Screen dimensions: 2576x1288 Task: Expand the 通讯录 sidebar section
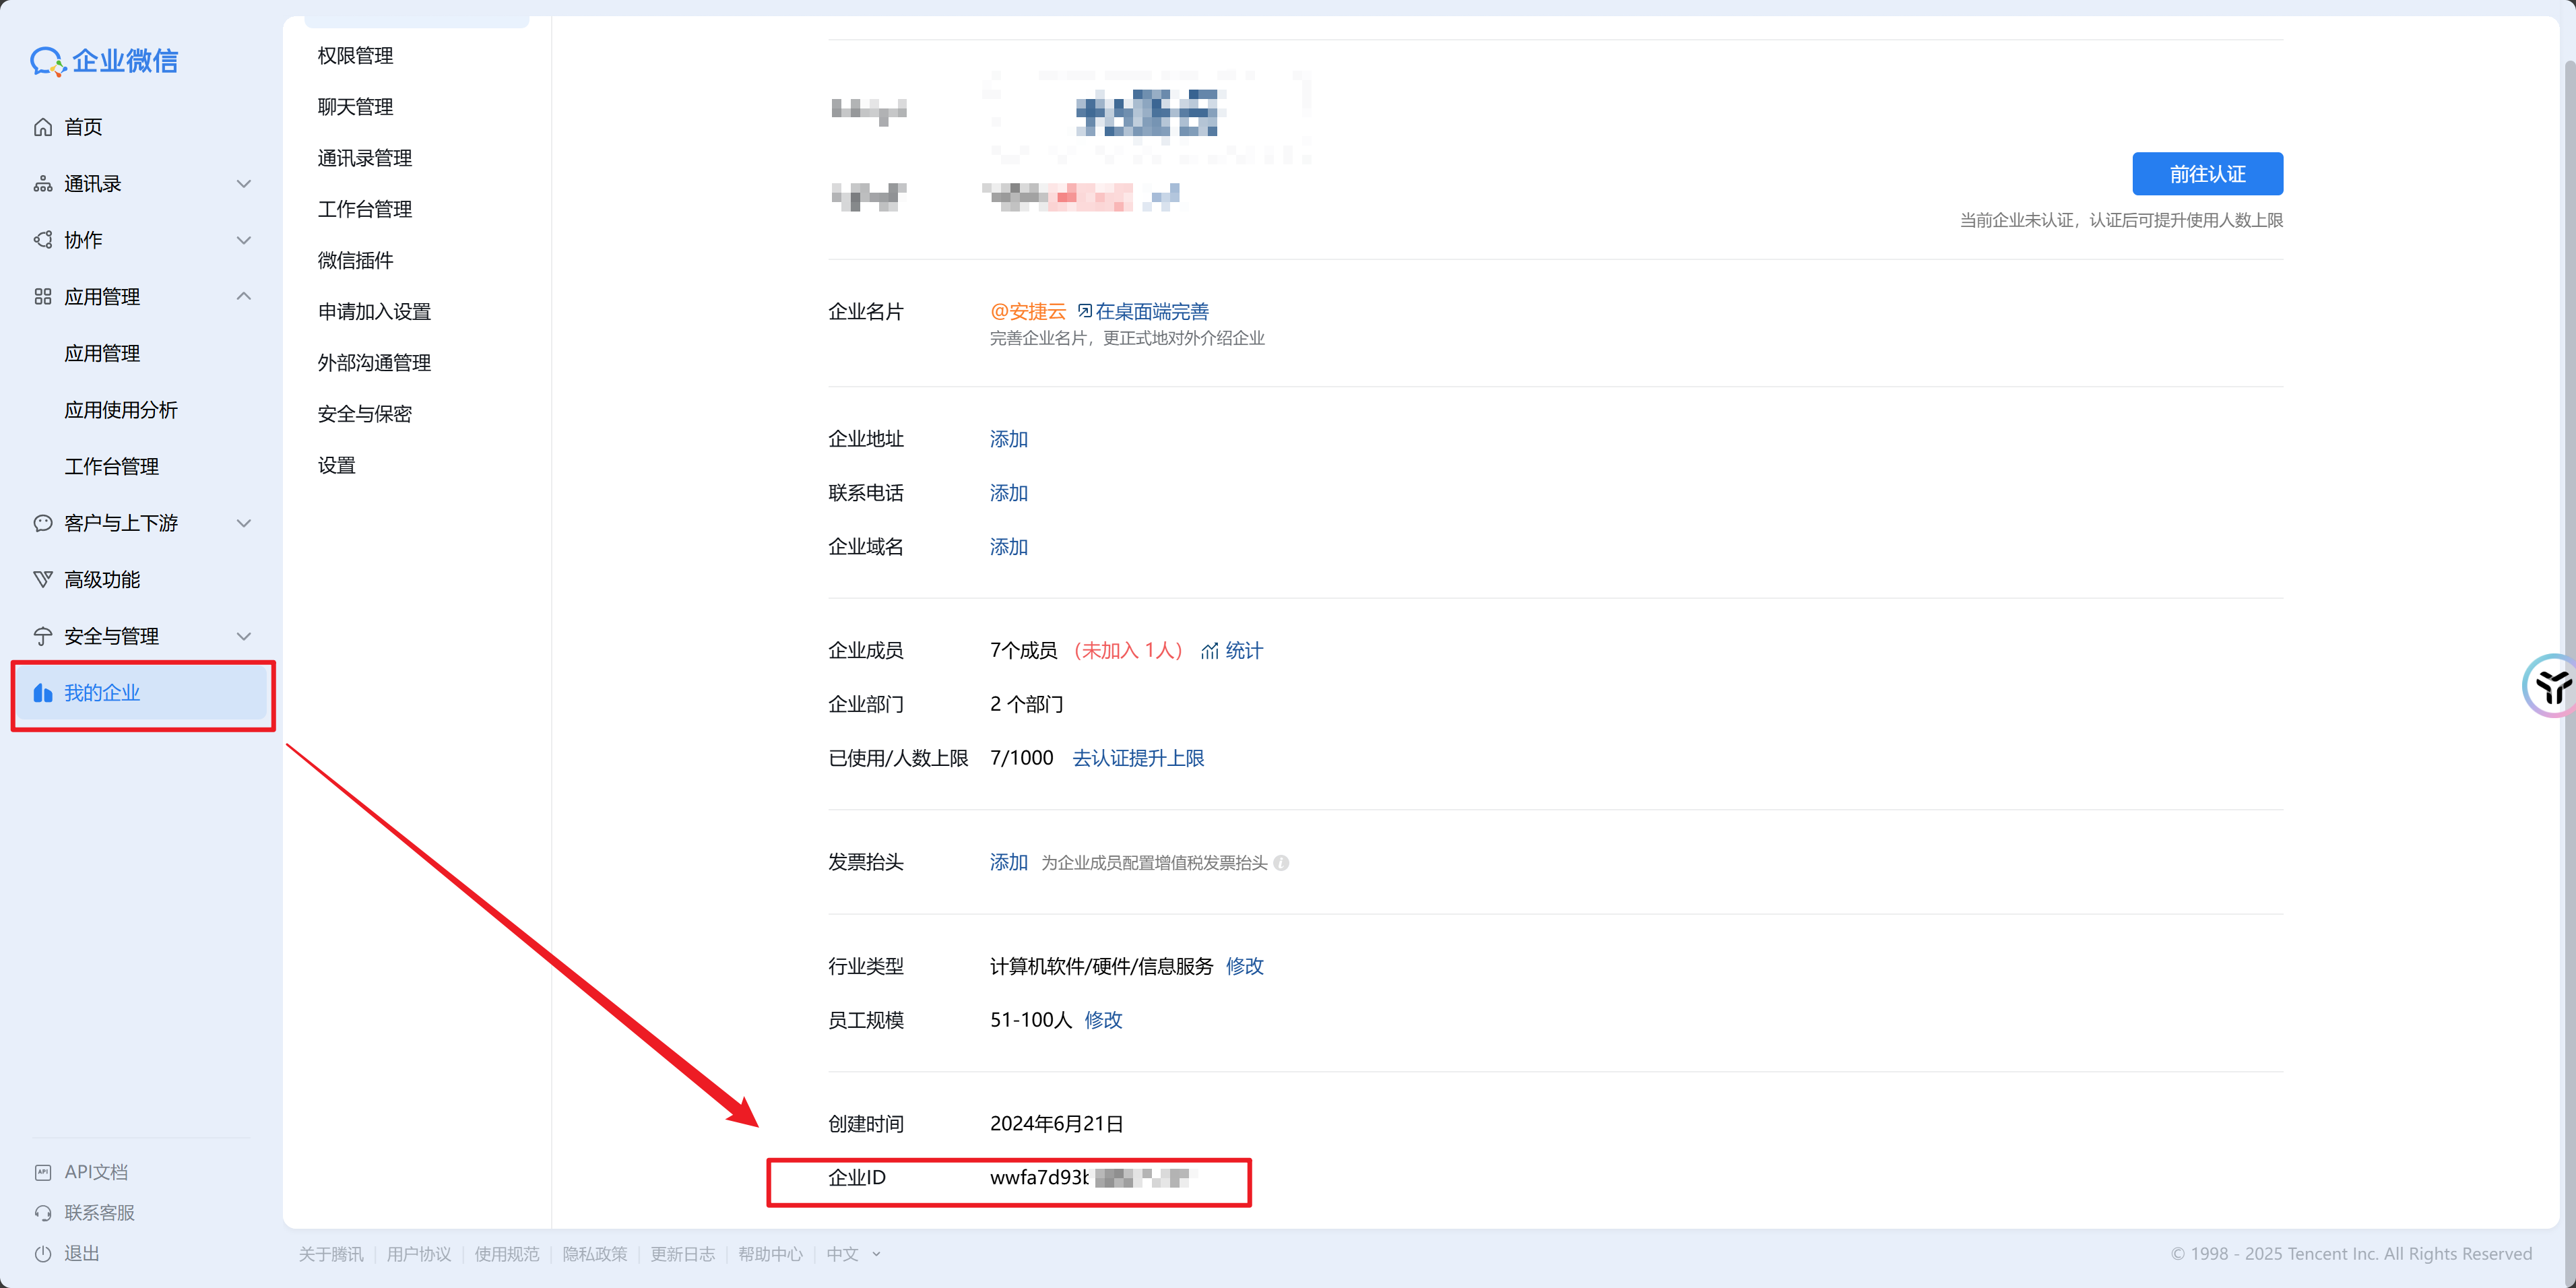tap(243, 184)
